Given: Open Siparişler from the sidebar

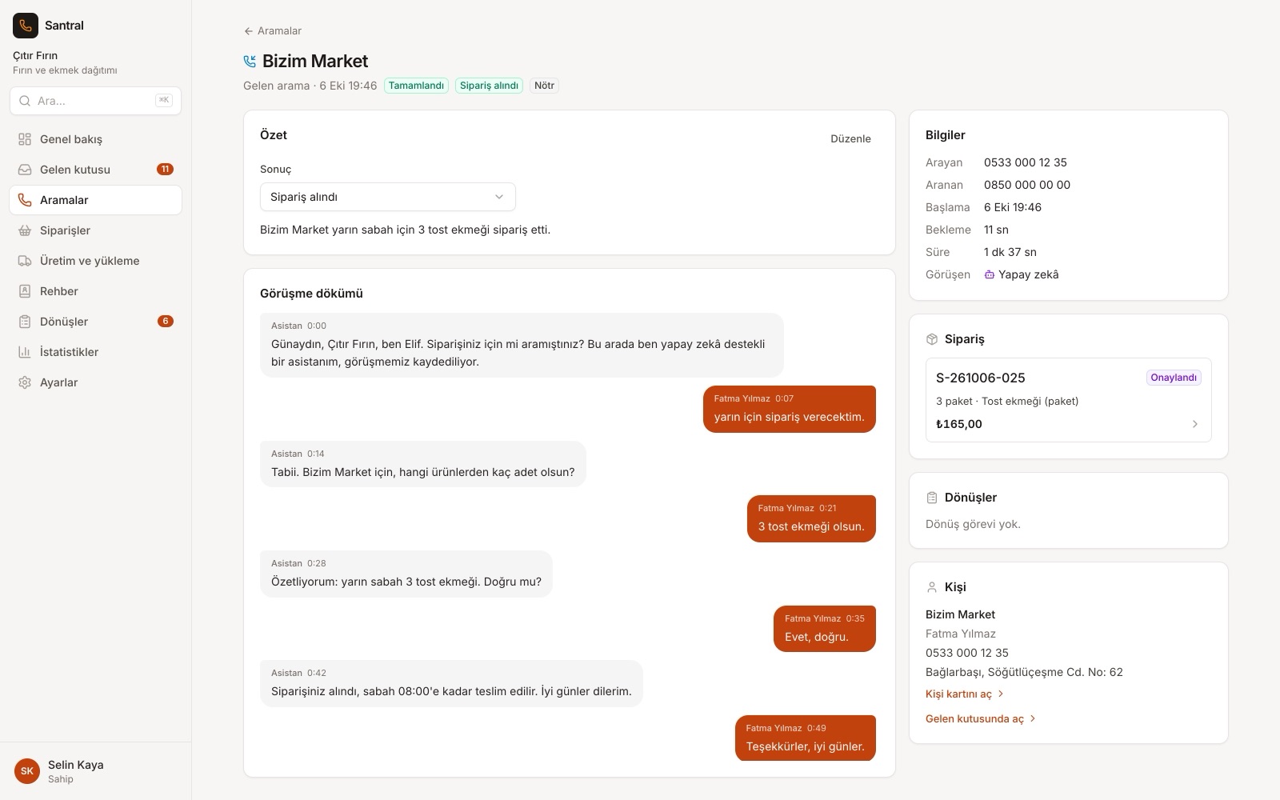Looking at the screenshot, I should (95, 230).
